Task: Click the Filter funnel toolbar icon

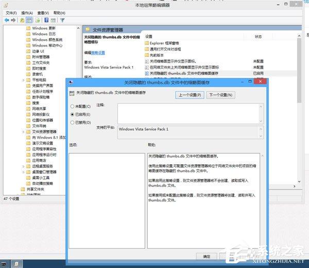Action: coord(62,20)
